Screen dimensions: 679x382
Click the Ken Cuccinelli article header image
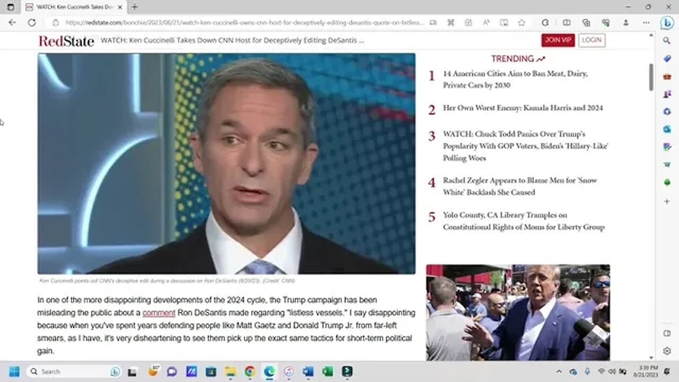coord(227,164)
